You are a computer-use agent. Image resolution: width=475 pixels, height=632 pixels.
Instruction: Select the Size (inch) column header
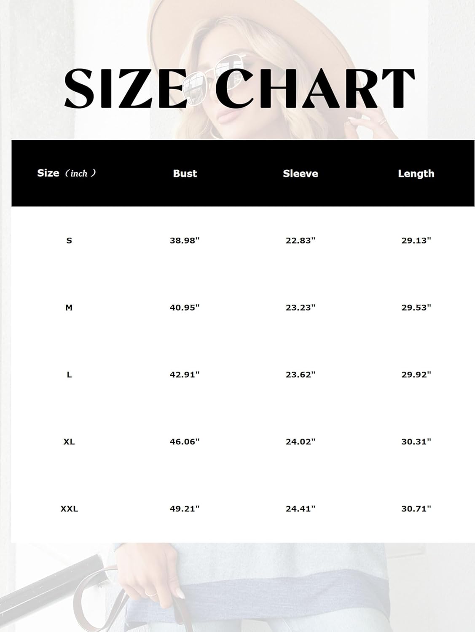[67, 173]
